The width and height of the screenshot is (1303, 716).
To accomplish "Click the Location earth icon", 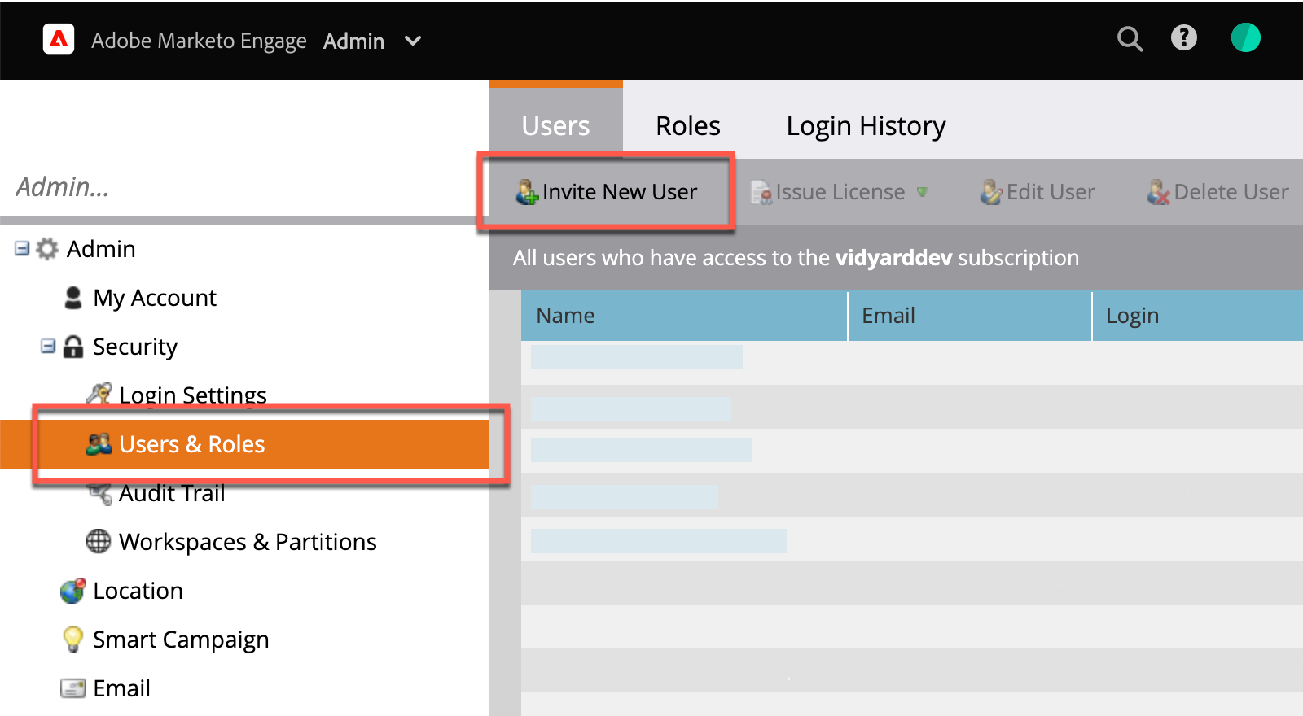I will pos(72,590).
